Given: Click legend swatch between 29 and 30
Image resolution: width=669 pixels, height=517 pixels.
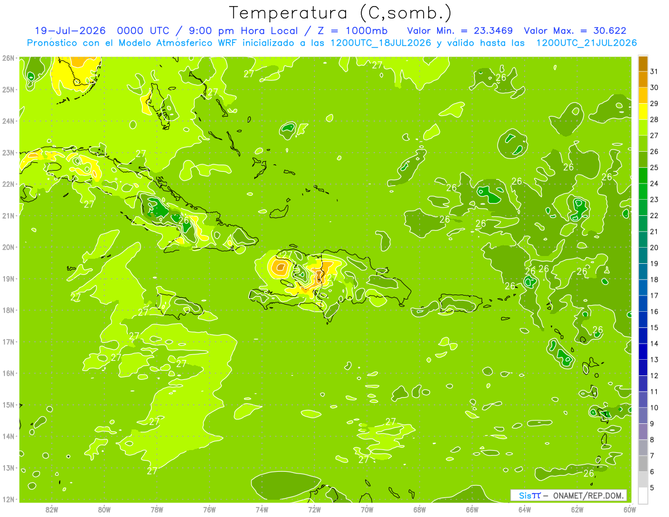Looking at the screenshot, I should [643, 95].
